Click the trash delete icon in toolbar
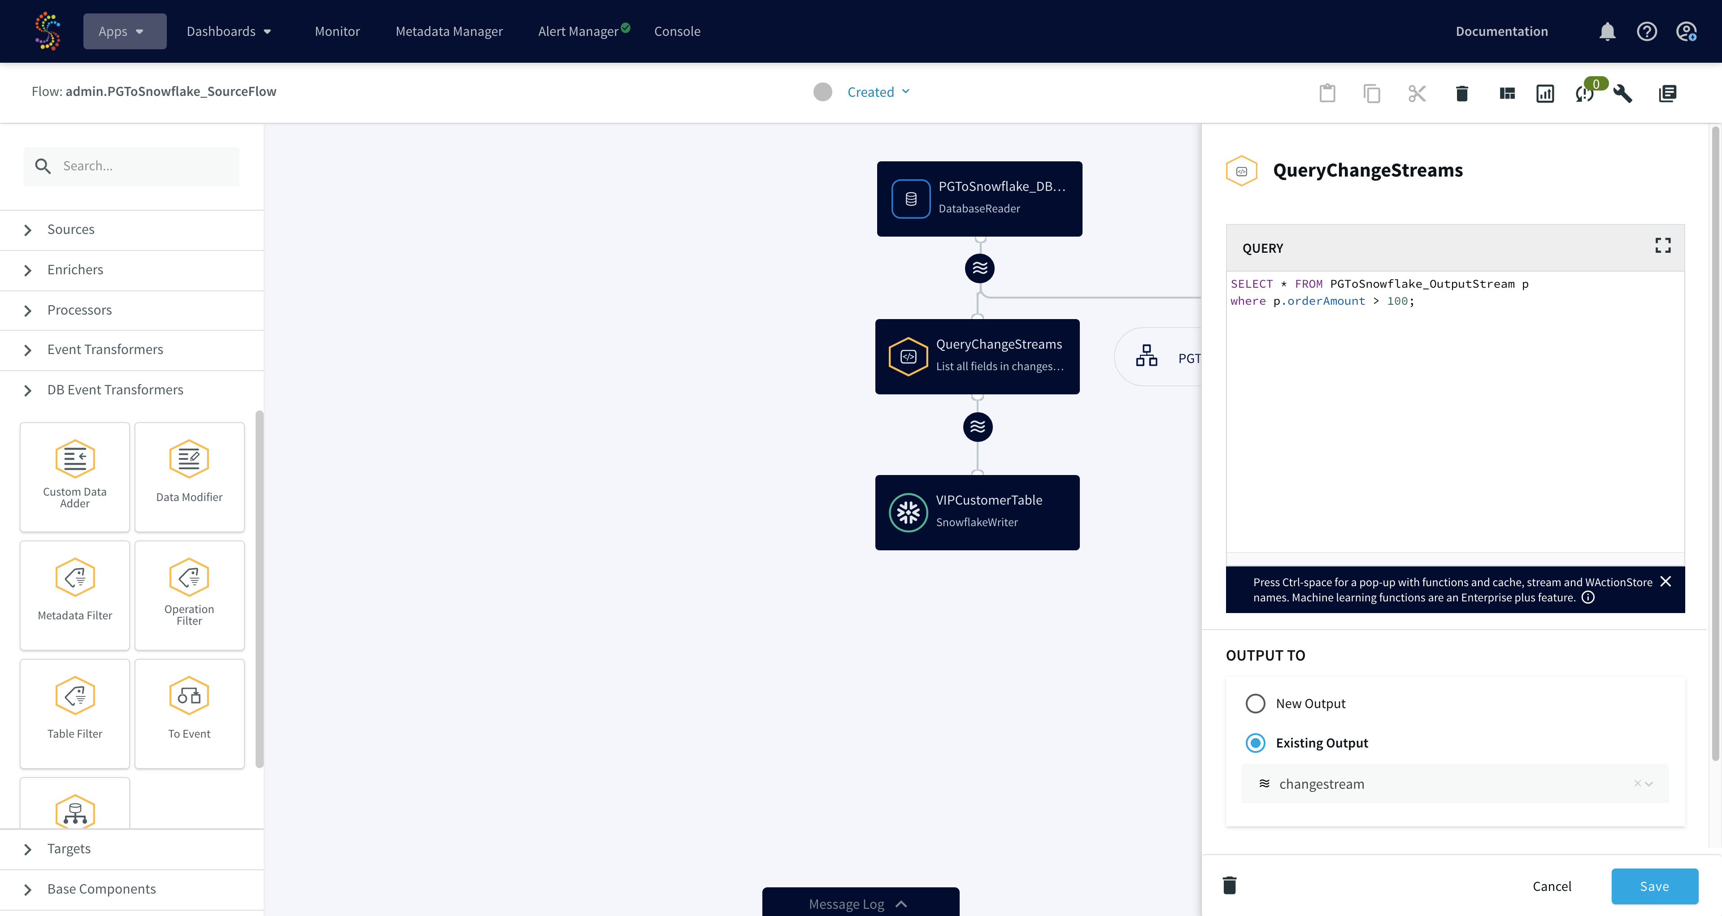 click(1461, 94)
